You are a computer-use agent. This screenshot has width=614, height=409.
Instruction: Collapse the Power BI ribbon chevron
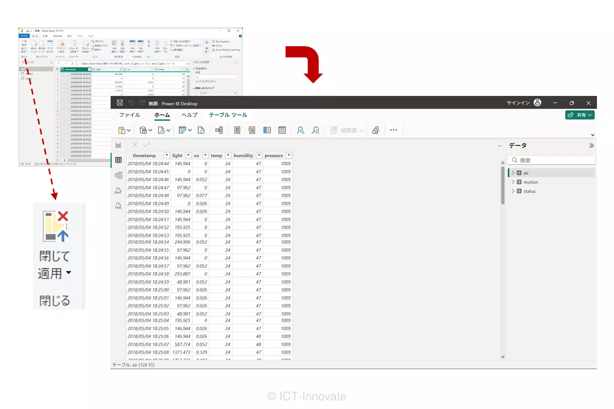[593, 135]
